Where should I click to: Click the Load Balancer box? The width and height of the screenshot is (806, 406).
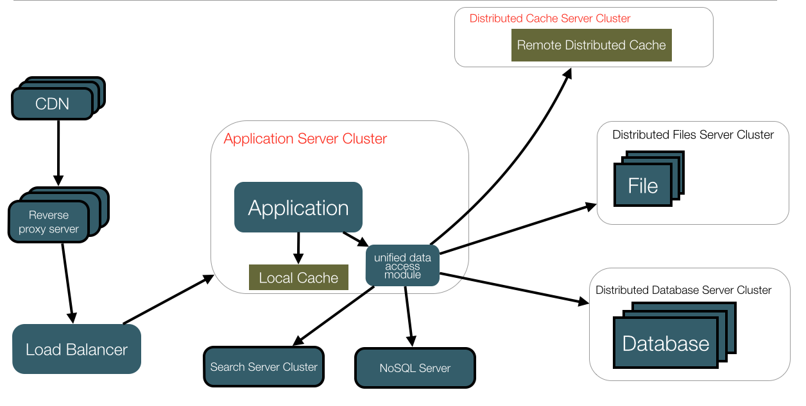[76, 349]
